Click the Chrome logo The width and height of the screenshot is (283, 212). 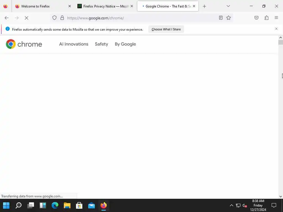coord(24,44)
